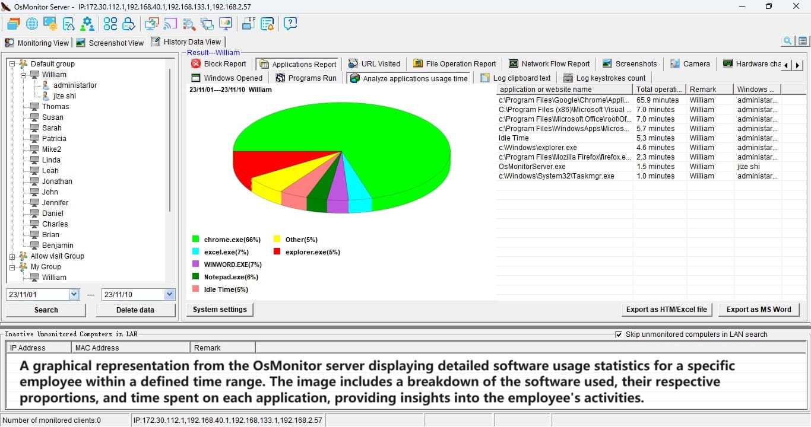
Task: Click the chat bubbles toolbar icon
Action: point(207,24)
